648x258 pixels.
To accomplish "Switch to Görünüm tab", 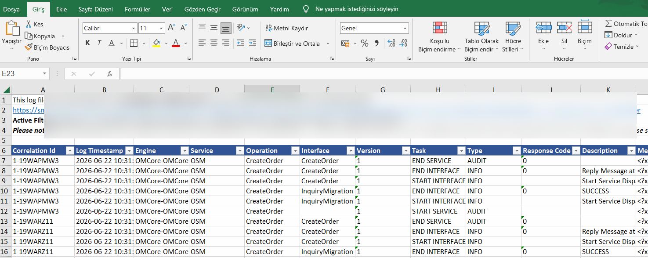I will tap(245, 9).
